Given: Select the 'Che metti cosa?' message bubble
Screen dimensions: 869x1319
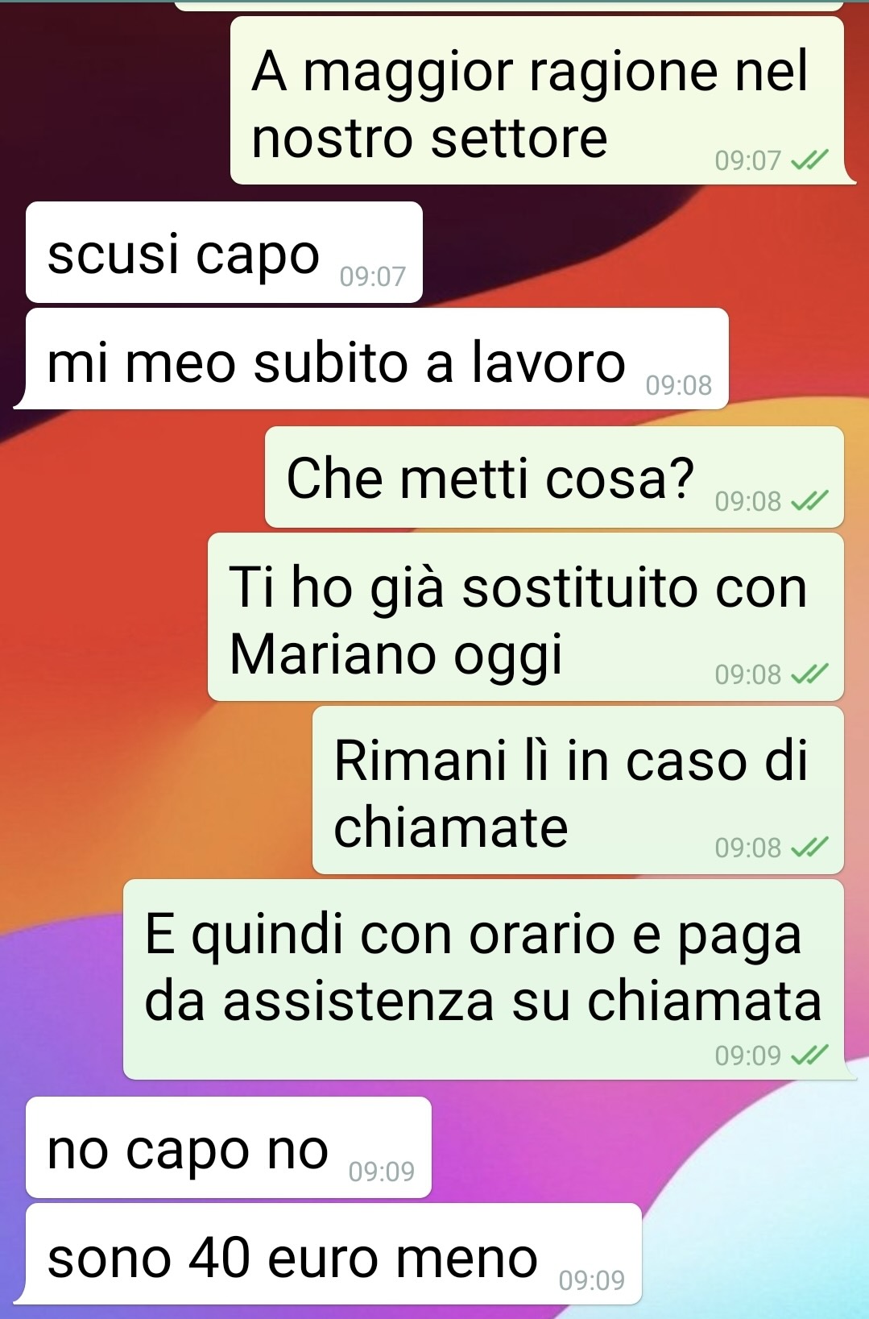Looking at the screenshot, I should click(554, 477).
